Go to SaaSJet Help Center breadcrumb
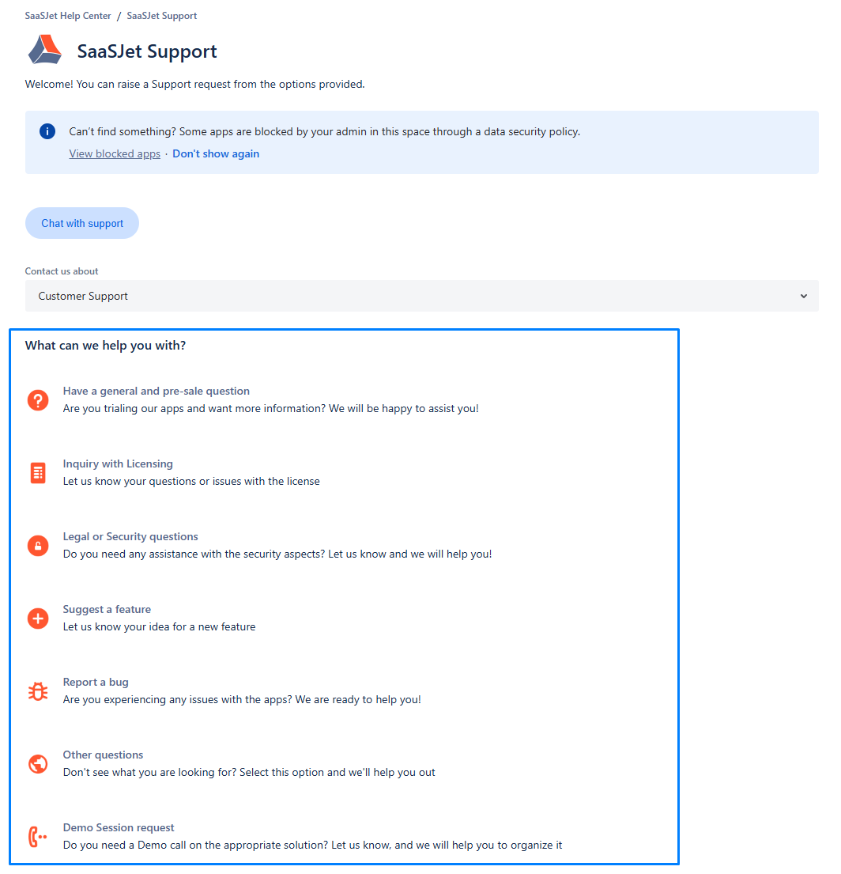The width and height of the screenshot is (841, 874). (68, 16)
